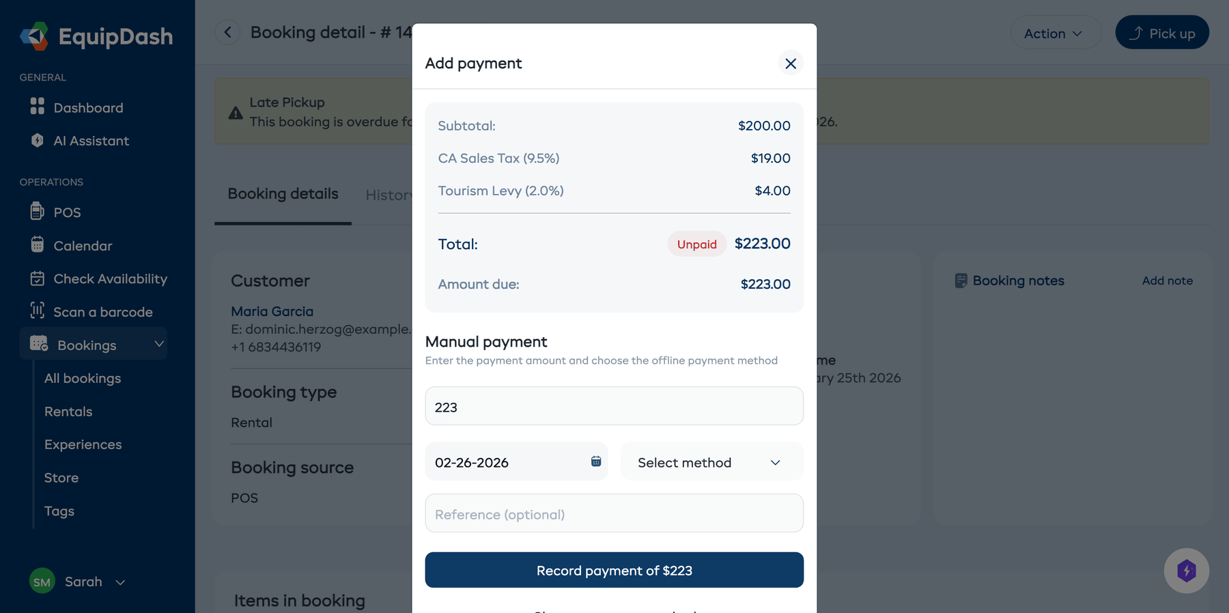Image resolution: width=1229 pixels, height=613 pixels.
Task: Select Rentals under Bookings
Action: click(x=68, y=412)
